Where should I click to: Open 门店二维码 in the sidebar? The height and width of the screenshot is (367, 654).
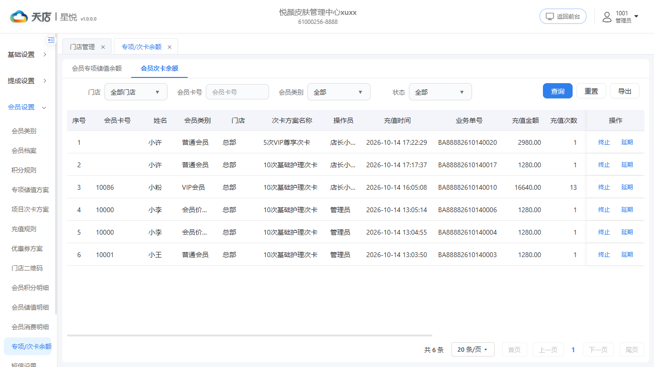pyautogui.click(x=27, y=268)
